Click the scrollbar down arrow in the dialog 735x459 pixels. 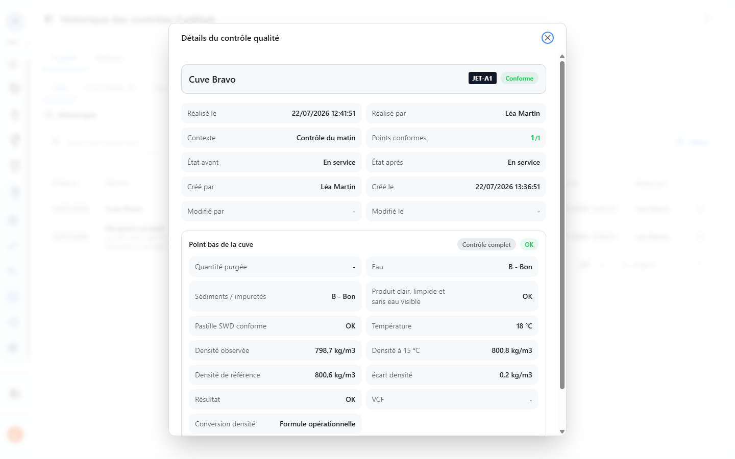point(562,431)
